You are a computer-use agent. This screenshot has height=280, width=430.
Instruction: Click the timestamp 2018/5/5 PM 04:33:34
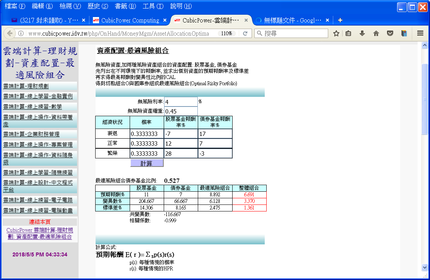tap(40, 254)
